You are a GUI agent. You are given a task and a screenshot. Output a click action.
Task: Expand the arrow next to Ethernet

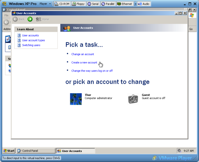(x=136, y=4)
